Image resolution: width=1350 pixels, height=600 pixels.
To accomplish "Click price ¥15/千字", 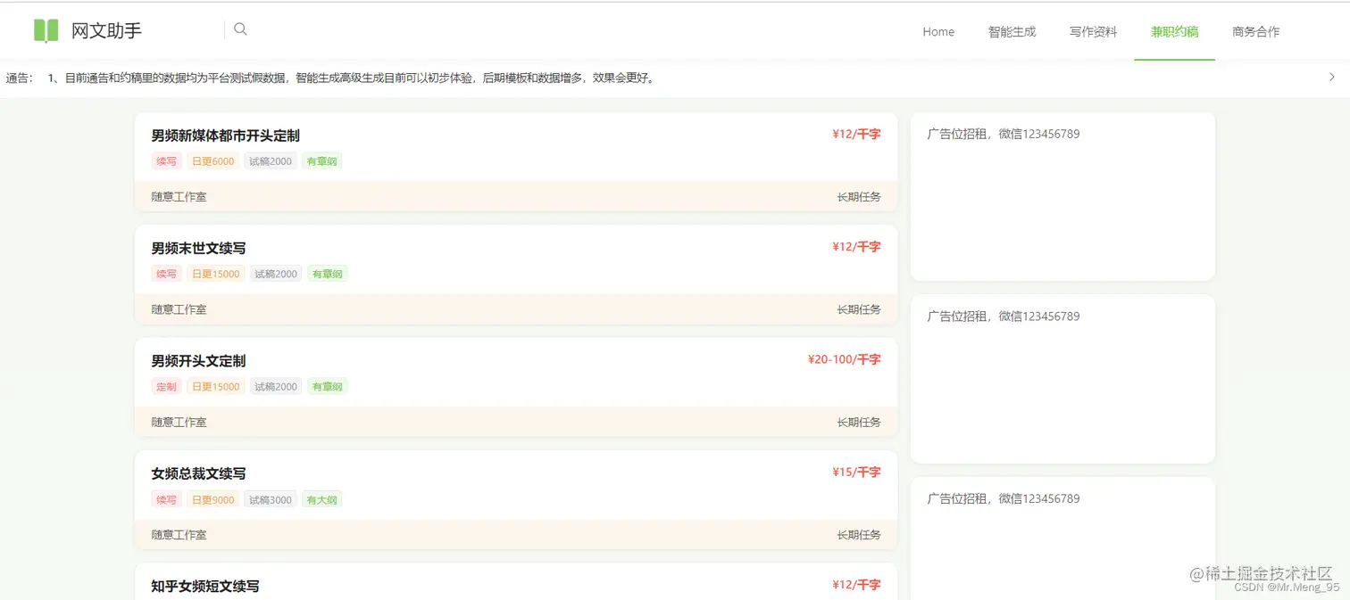I will (856, 472).
